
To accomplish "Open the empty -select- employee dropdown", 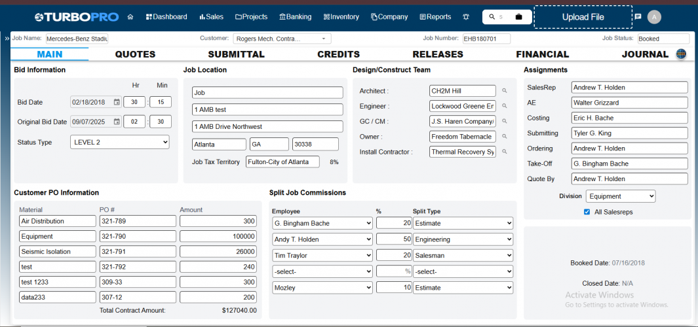I will point(322,271).
